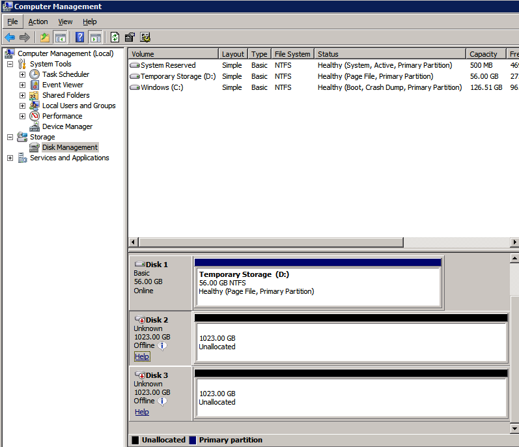Click the System Tools wrench icon

point(22,64)
